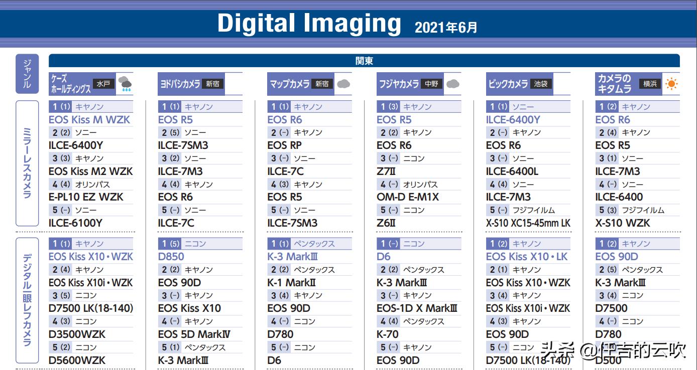Select the EOS-1D X MarkⅢ model

click(x=417, y=308)
